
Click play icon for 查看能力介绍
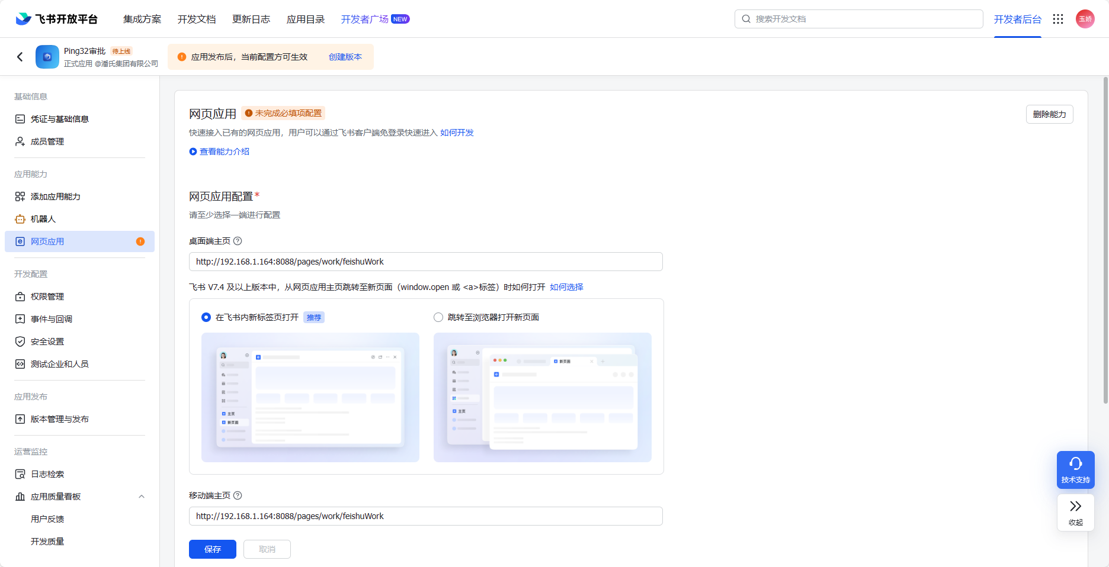click(193, 152)
